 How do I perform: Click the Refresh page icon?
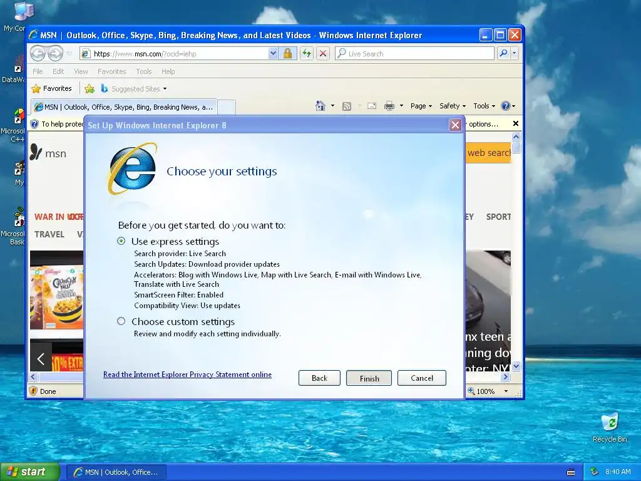(307, 53)
